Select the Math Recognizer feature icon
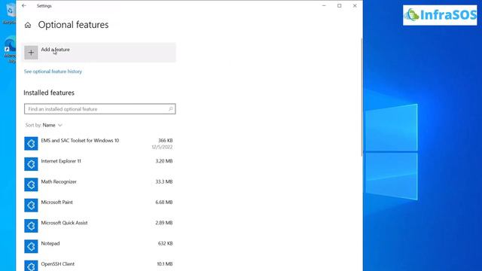Screen dimensions: 482x271 tap(31, 184)
